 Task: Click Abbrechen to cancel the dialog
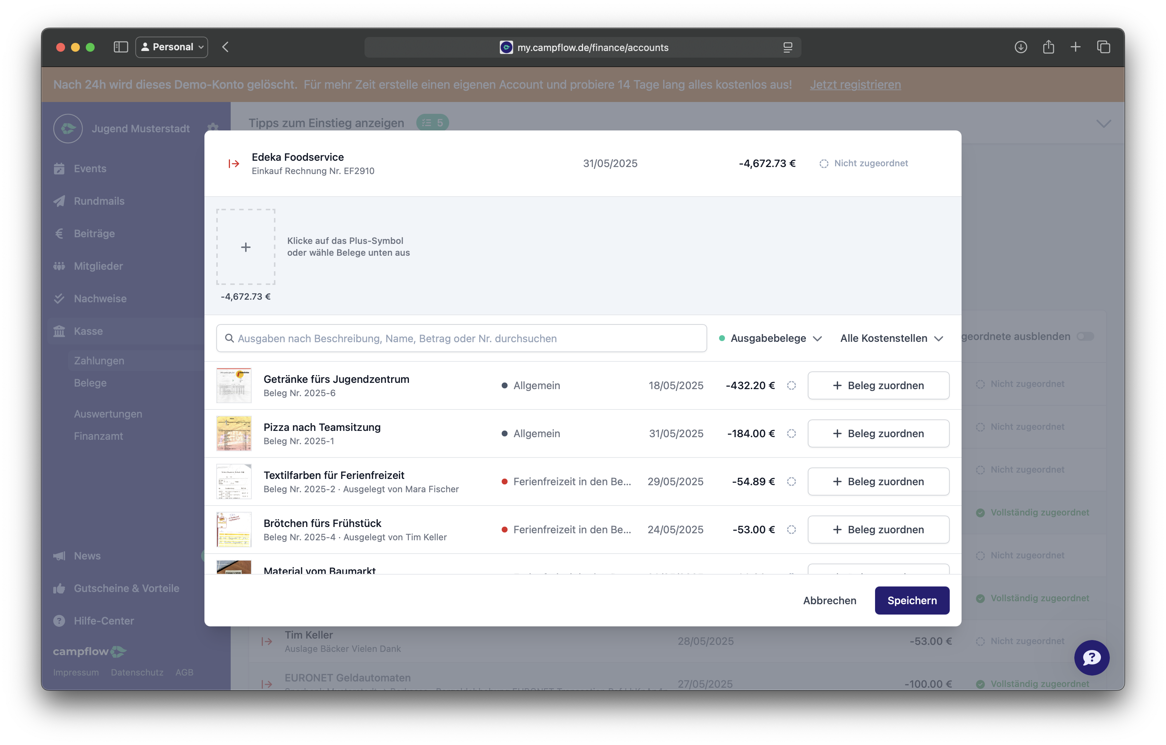point(830,600)
